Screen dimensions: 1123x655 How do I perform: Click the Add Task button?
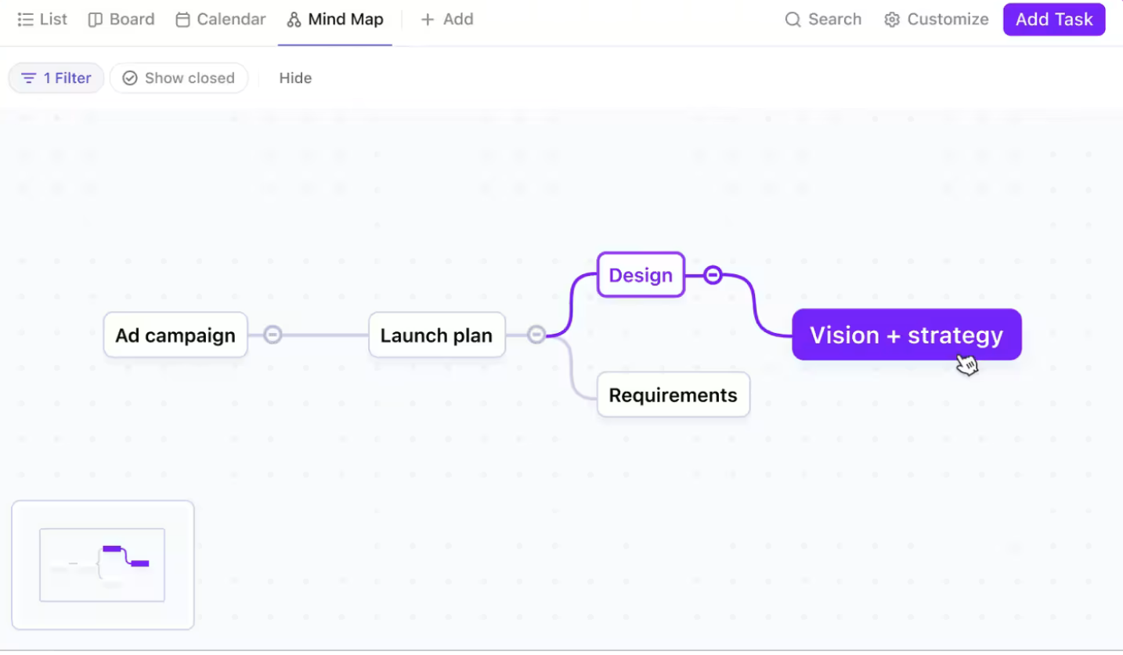pyautogui.click(x=1053, y=19)
